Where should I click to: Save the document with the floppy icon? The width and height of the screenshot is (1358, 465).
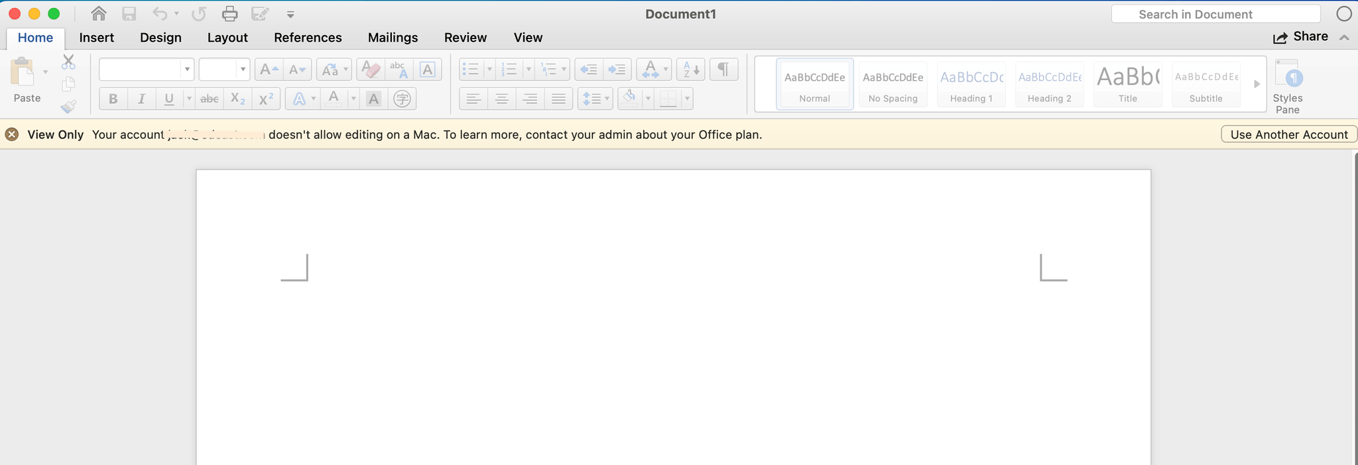pos(129,13)
